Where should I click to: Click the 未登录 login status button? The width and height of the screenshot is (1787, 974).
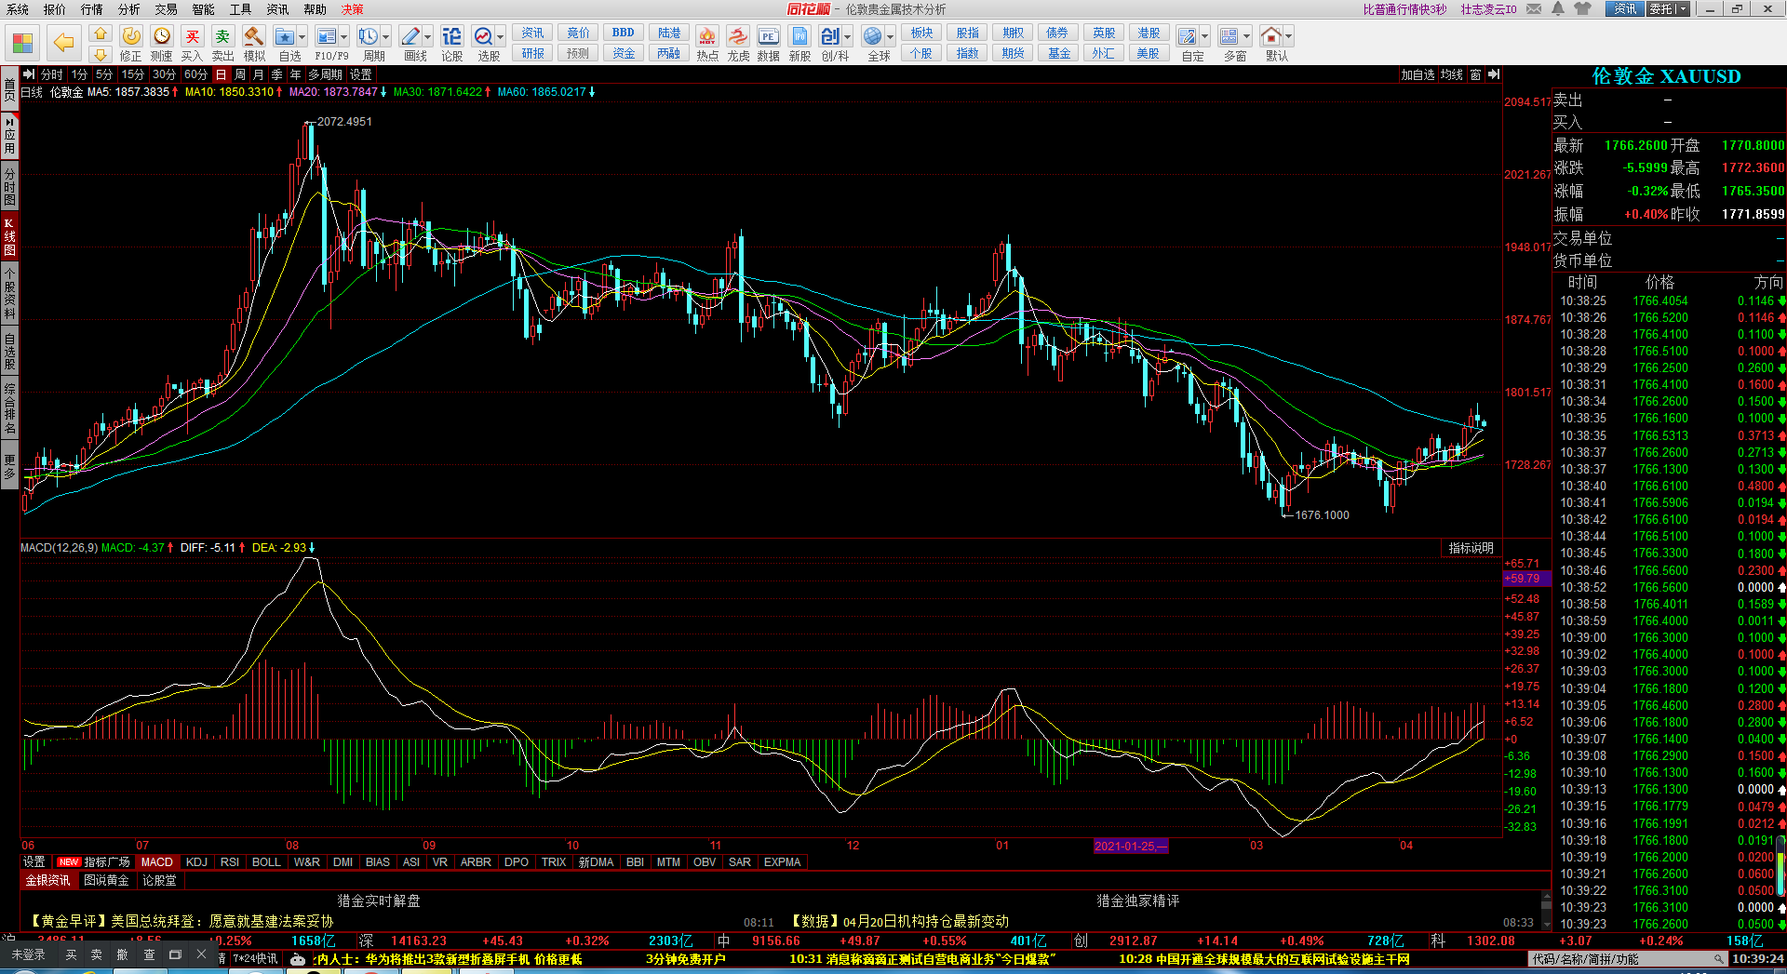pyautogui.click(x=28, y=954)
